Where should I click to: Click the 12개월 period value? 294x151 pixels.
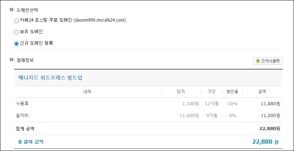point(212,104)
